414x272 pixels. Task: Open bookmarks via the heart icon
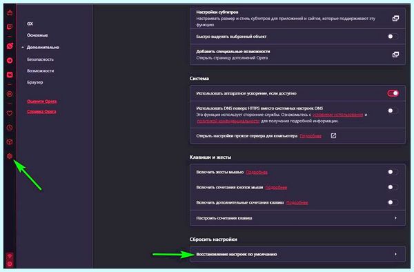pos(10,113)
